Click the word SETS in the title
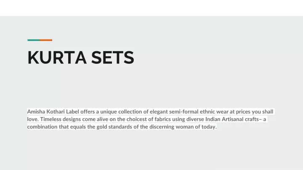 (112, 57)
